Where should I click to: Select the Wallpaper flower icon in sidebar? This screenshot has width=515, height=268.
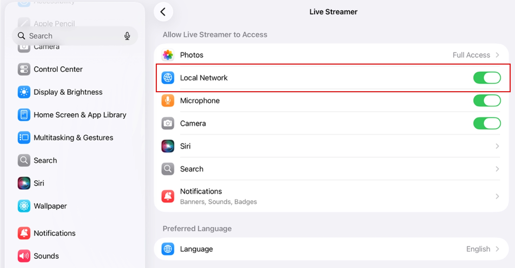pyautogui.click(x=24, y=206)
